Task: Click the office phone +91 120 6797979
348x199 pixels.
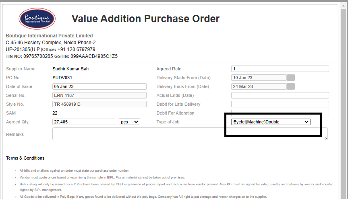Action: pos(77,49)
